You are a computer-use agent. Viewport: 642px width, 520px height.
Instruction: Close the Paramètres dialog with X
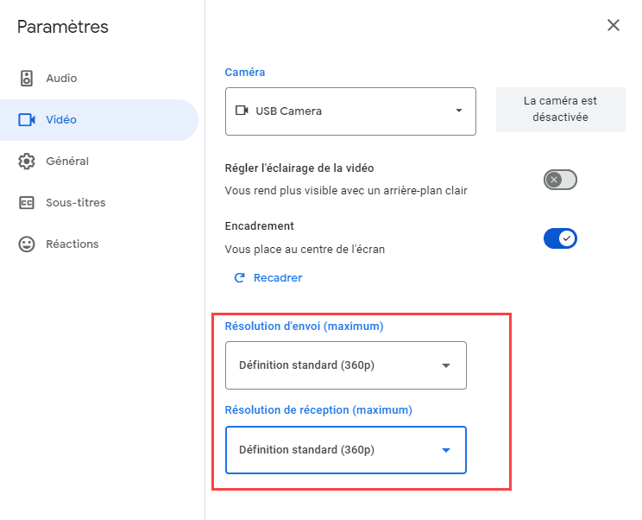(614, 25)
